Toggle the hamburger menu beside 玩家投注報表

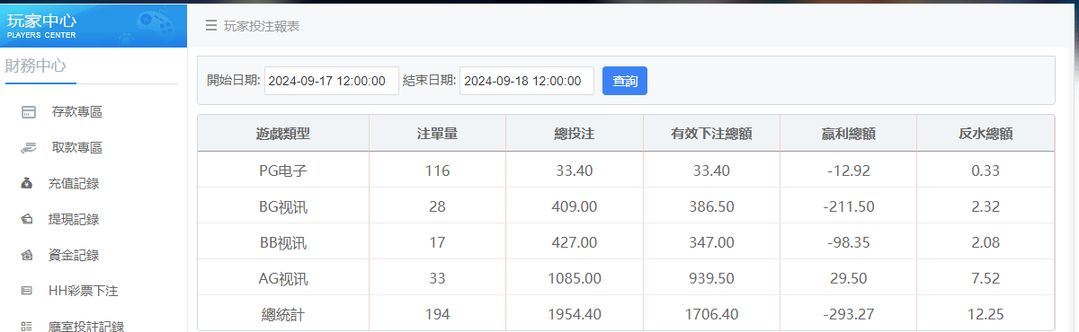point(211,26)
